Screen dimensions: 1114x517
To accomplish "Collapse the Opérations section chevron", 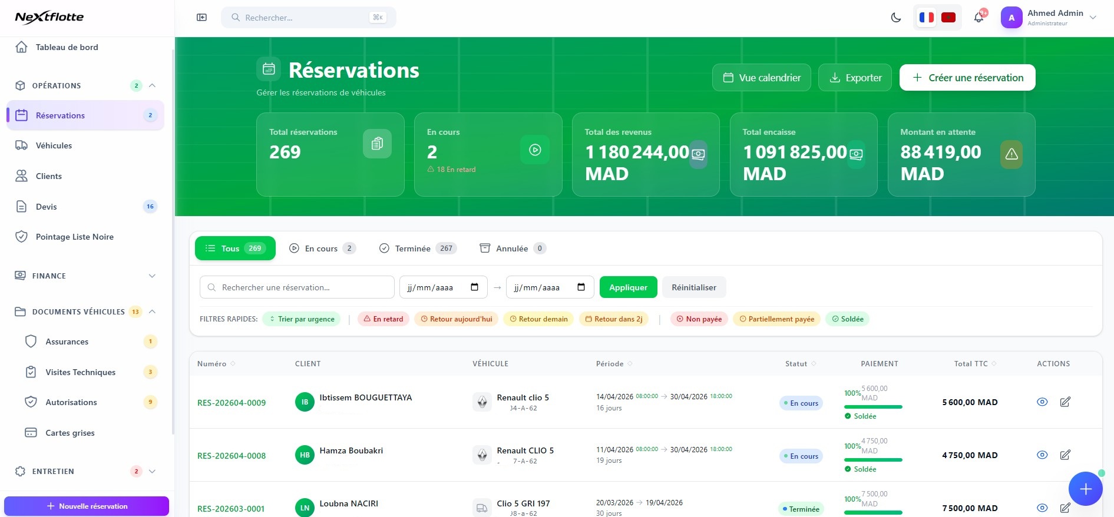I will click(x=152, y=85).
